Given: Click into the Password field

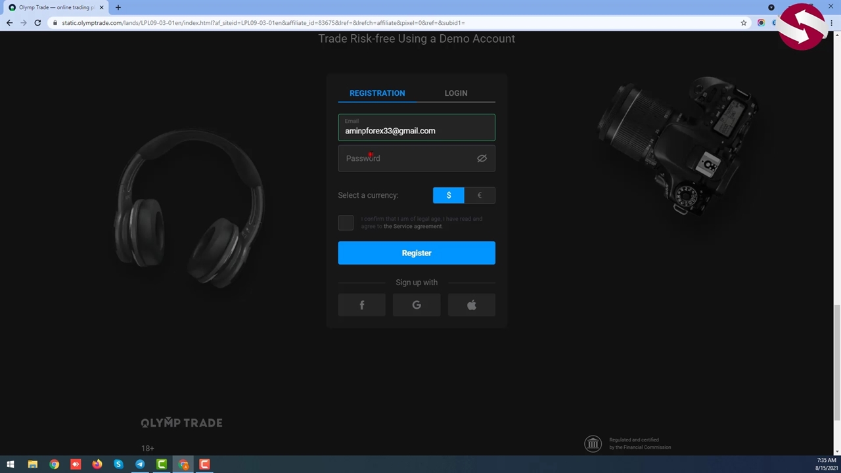Looking at the screenshot, I should point(407,158).
